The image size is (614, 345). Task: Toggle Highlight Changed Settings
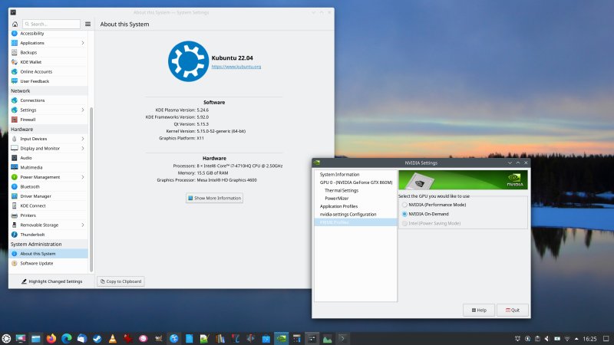(50, 281)
